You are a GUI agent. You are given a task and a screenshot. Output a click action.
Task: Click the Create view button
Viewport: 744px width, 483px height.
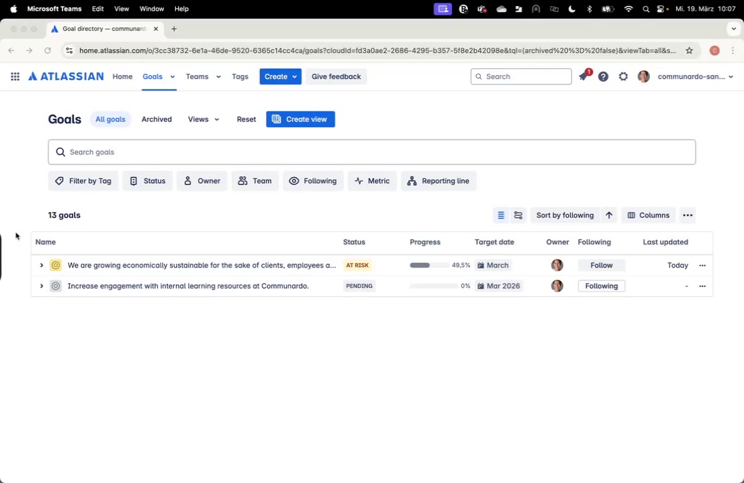click(x=300, y=119)
